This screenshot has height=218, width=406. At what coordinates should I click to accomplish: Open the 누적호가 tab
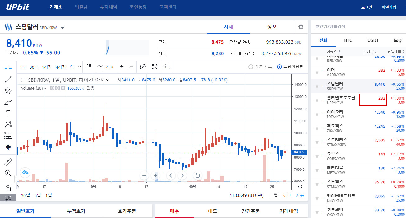tap(76, 211)
